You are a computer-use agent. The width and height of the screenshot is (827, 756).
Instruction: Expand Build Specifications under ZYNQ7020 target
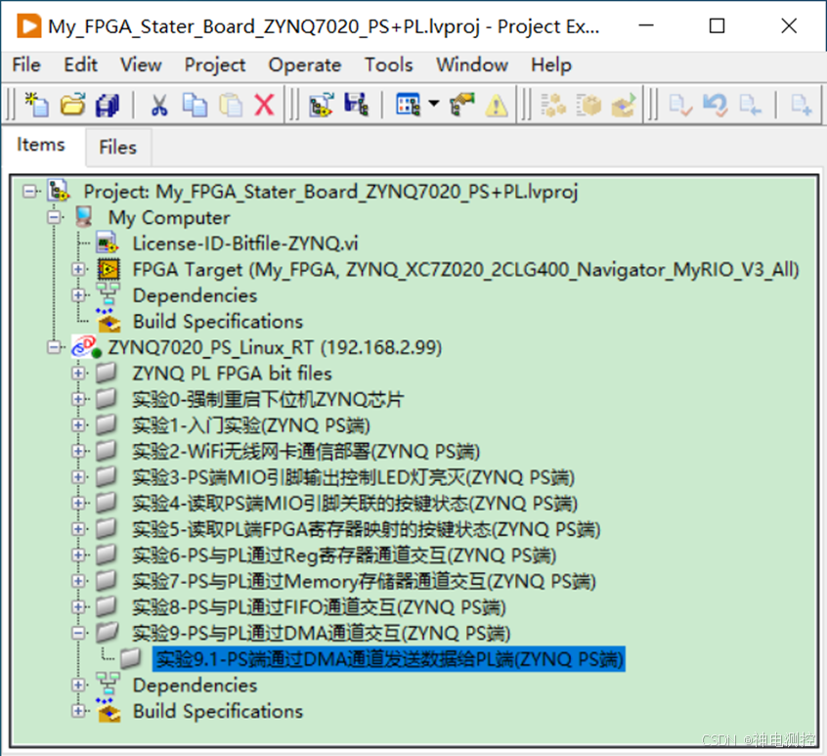pos(78,711)
